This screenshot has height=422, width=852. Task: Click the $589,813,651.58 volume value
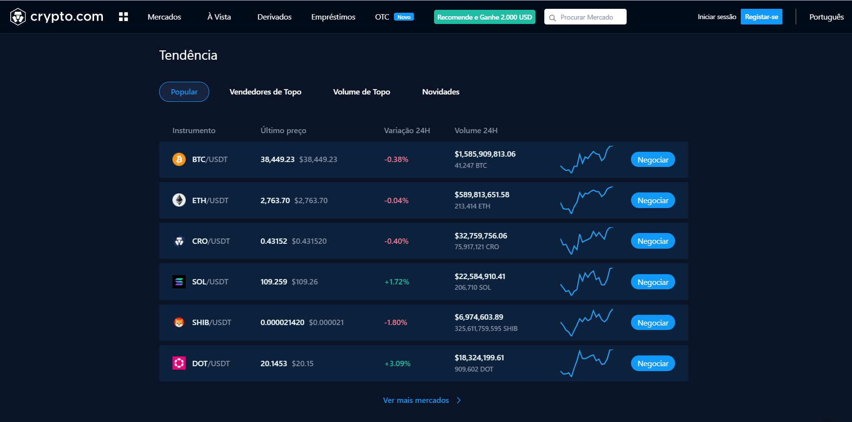click(x=482, y=195)
